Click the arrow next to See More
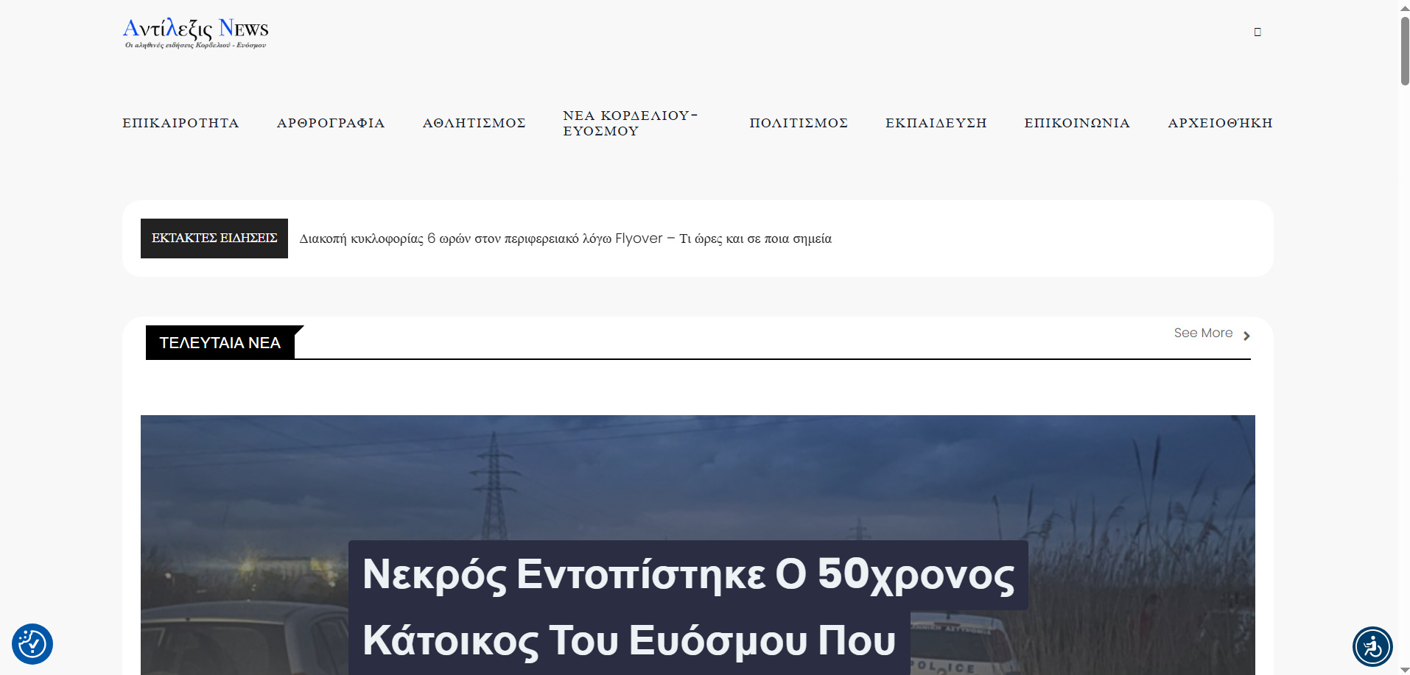Screen dimensions: 1410x675 coord(1246,336)
